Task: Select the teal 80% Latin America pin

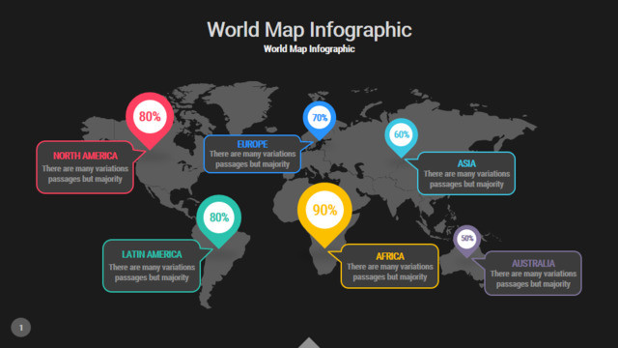Action: 219,218
